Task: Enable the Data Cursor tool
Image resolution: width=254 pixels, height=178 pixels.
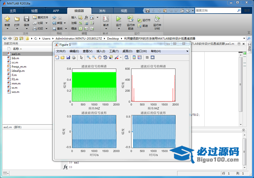Action: click(111, 57)
